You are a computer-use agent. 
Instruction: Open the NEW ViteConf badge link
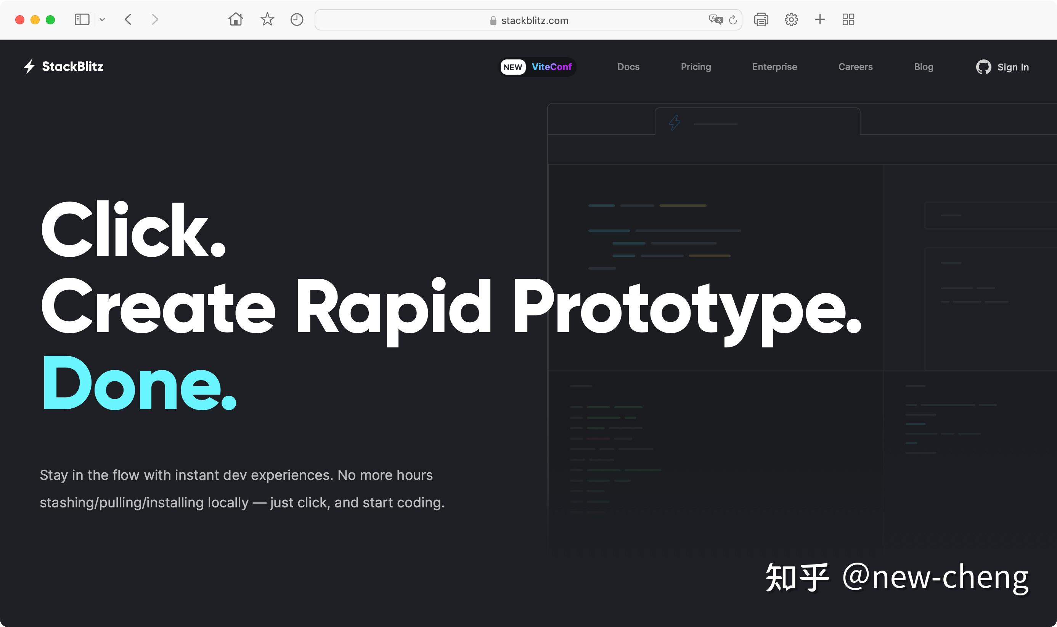[538, 67]
